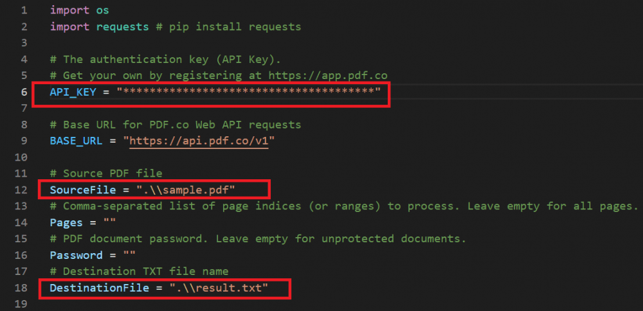Click line number 6 in the gutter

point(24,92)
